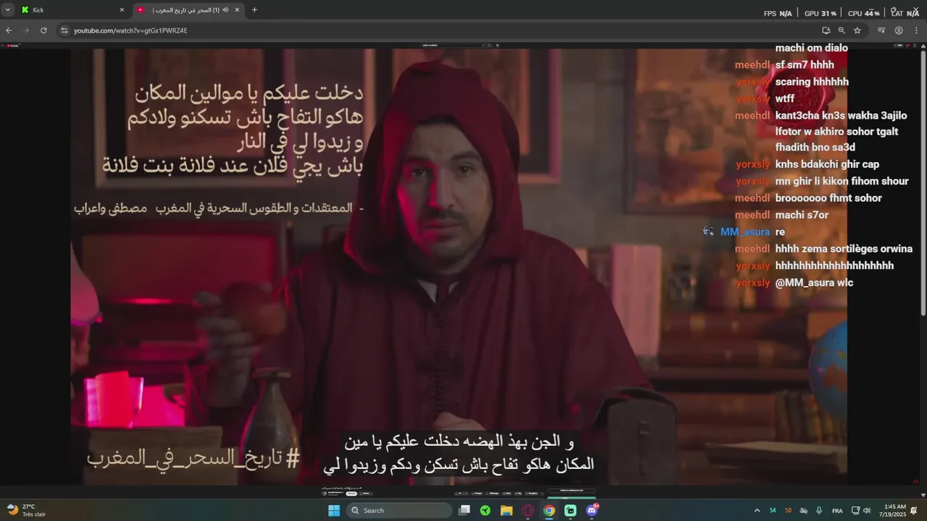Open File Explorer from the taskbar
Screen dimensions: 927x521
pos(507,510)
